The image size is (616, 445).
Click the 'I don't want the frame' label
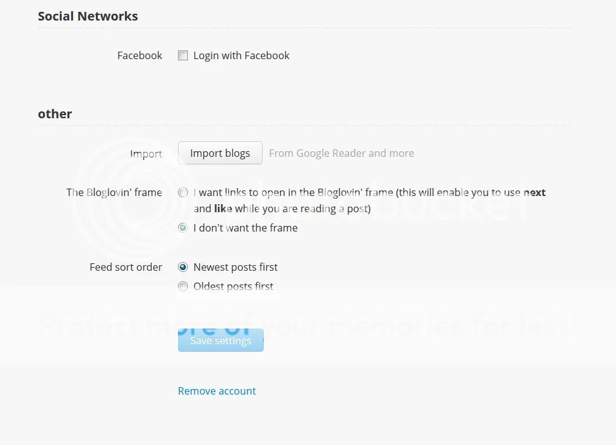click(245, 228)
